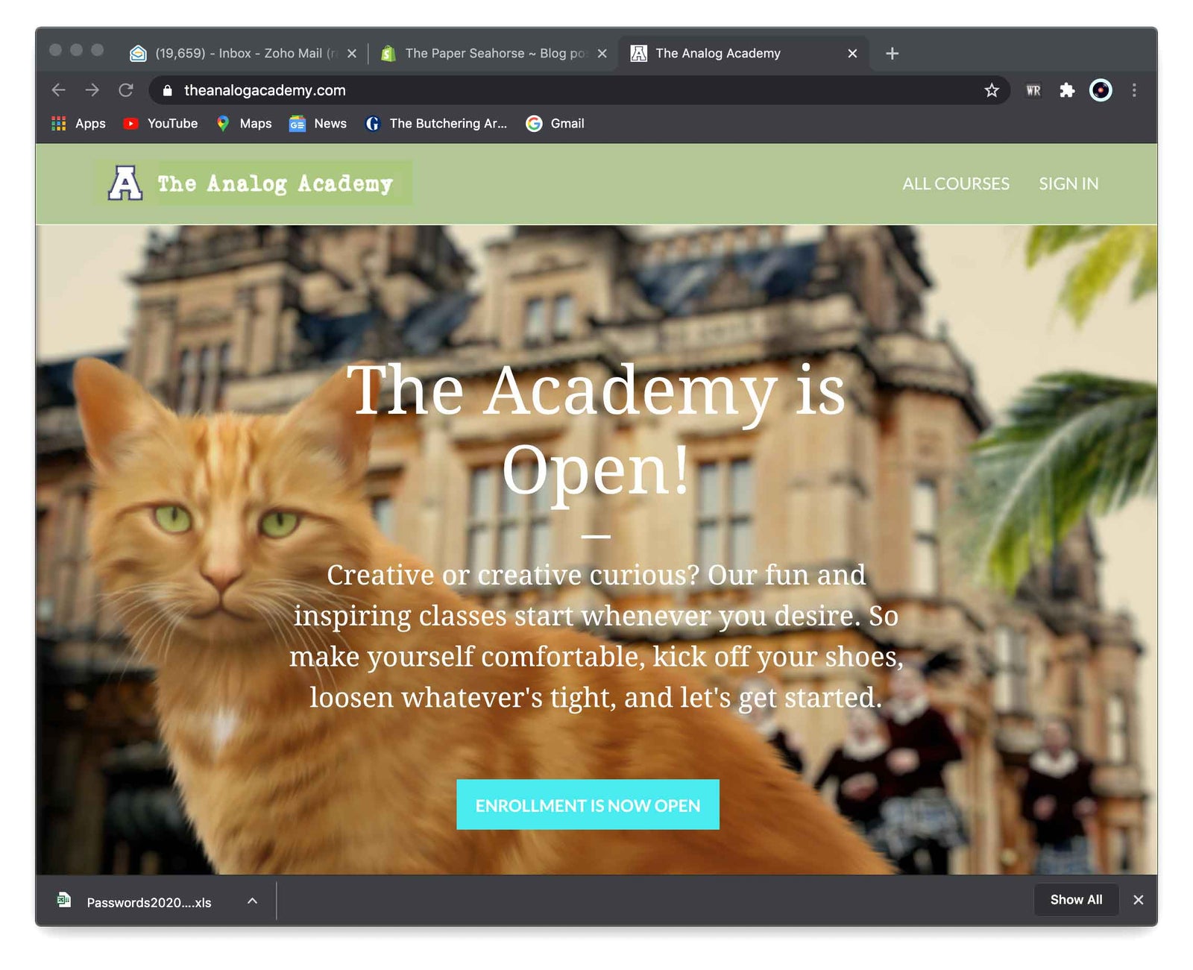
Task: Open the YouTube bookmark
Action: pos(161,124)
